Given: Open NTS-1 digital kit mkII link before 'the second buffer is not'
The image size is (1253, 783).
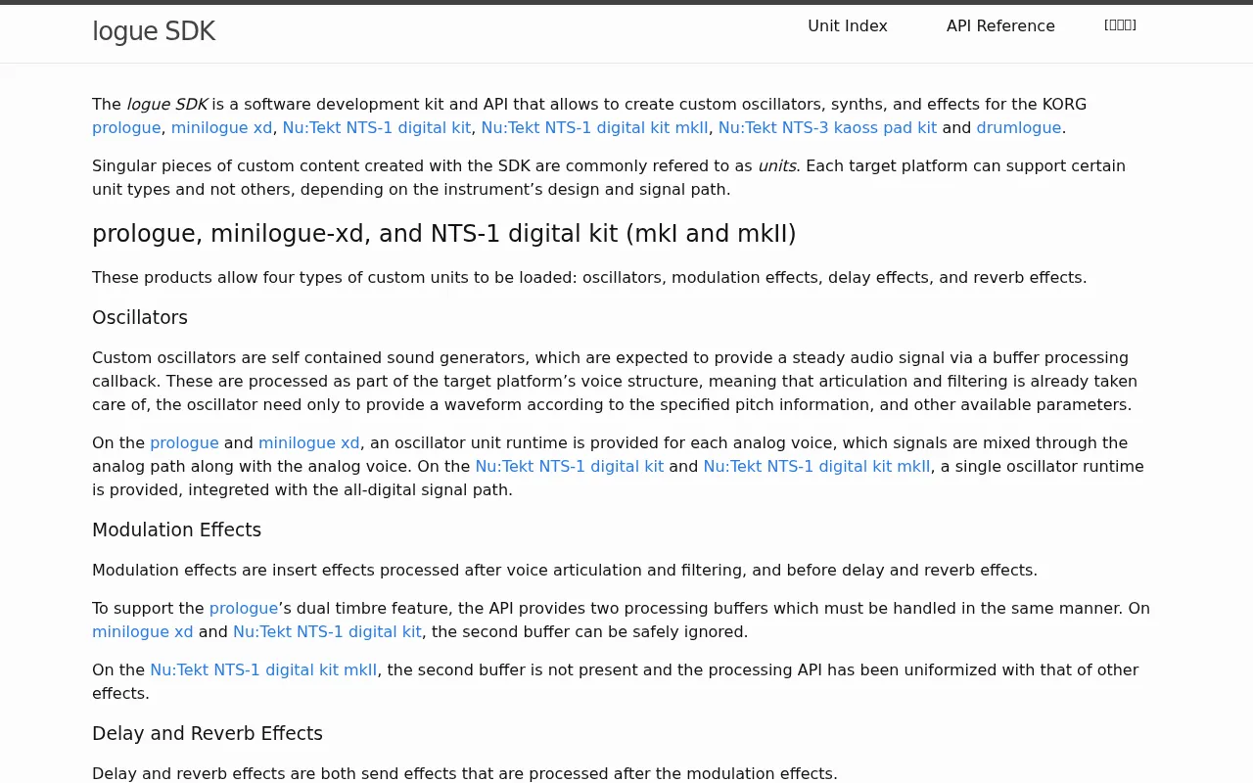Looking at the screenshot, I should [263, 670].
